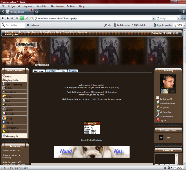Image resolution: width=186 pixels, height=170 pixels.
Task: Click Find næste button
Action: pos(33,25)
